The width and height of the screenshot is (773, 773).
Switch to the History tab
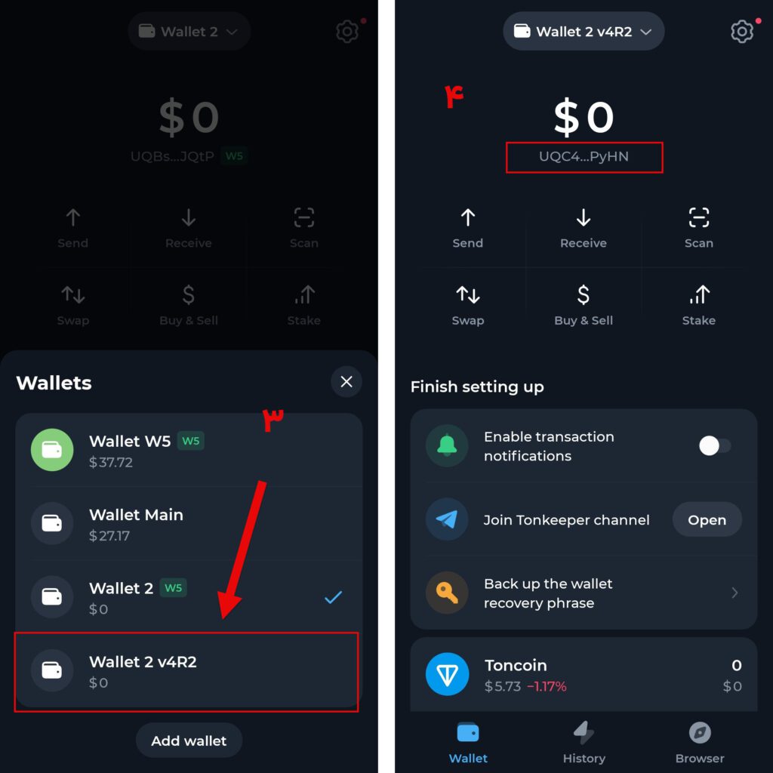[584, 742]
